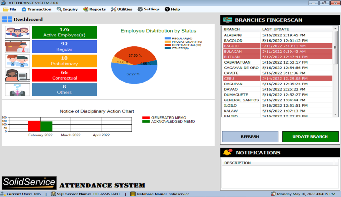Open the Utilities menu
Image resolution: width=341 pixels, height=197 pixels.
(122, 9)
